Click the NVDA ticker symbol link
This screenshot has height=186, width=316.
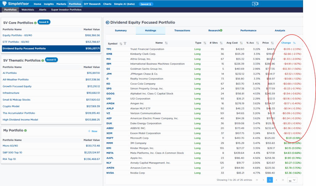click(x=110, y=173)
